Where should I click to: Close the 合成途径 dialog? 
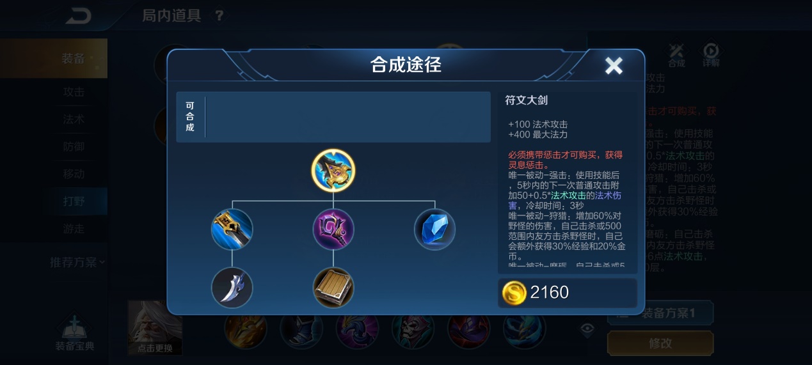(614, 65)
